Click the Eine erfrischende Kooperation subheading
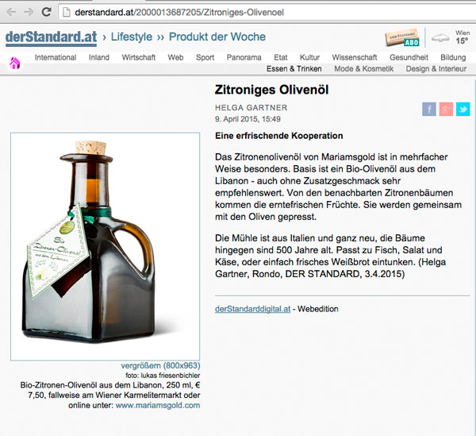 coord(279,136)
